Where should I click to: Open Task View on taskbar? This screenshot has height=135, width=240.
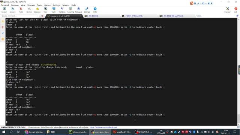tap(18, 132)
